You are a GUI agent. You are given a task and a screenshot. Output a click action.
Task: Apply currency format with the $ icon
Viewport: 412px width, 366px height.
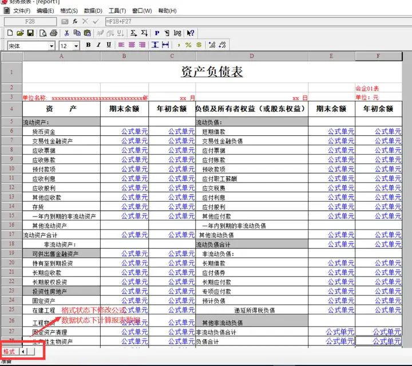point(199,45)
